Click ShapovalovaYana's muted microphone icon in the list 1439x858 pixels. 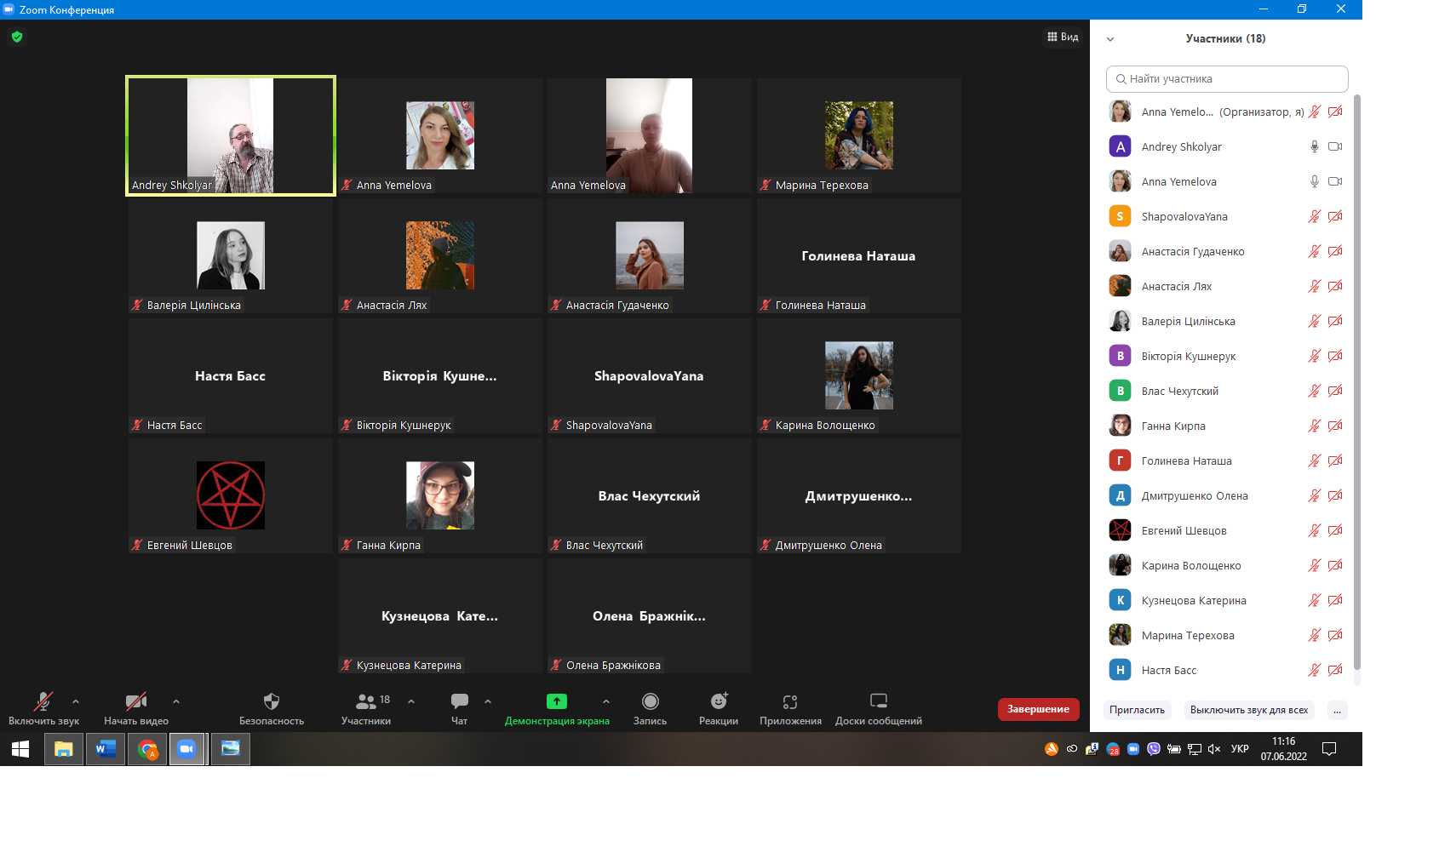tap(1315, 216)
